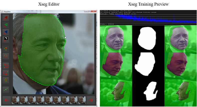The height and width of the screenshot is (107, 197).
Task: Select the red overlay view mode
Action: click(x=6, y=18)
